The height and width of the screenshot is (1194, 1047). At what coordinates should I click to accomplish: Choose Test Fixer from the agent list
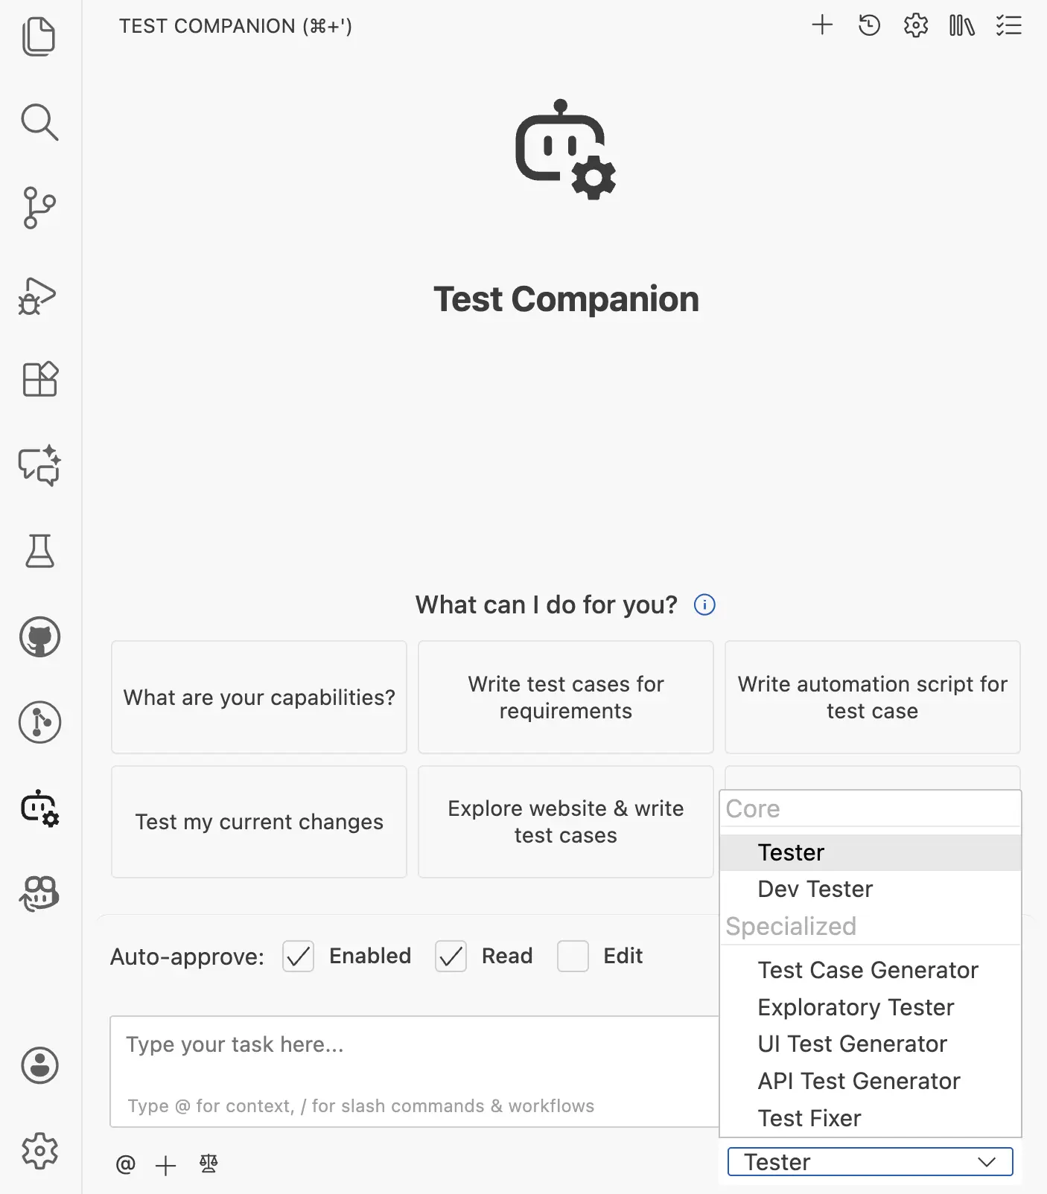tap(809, 1117)
